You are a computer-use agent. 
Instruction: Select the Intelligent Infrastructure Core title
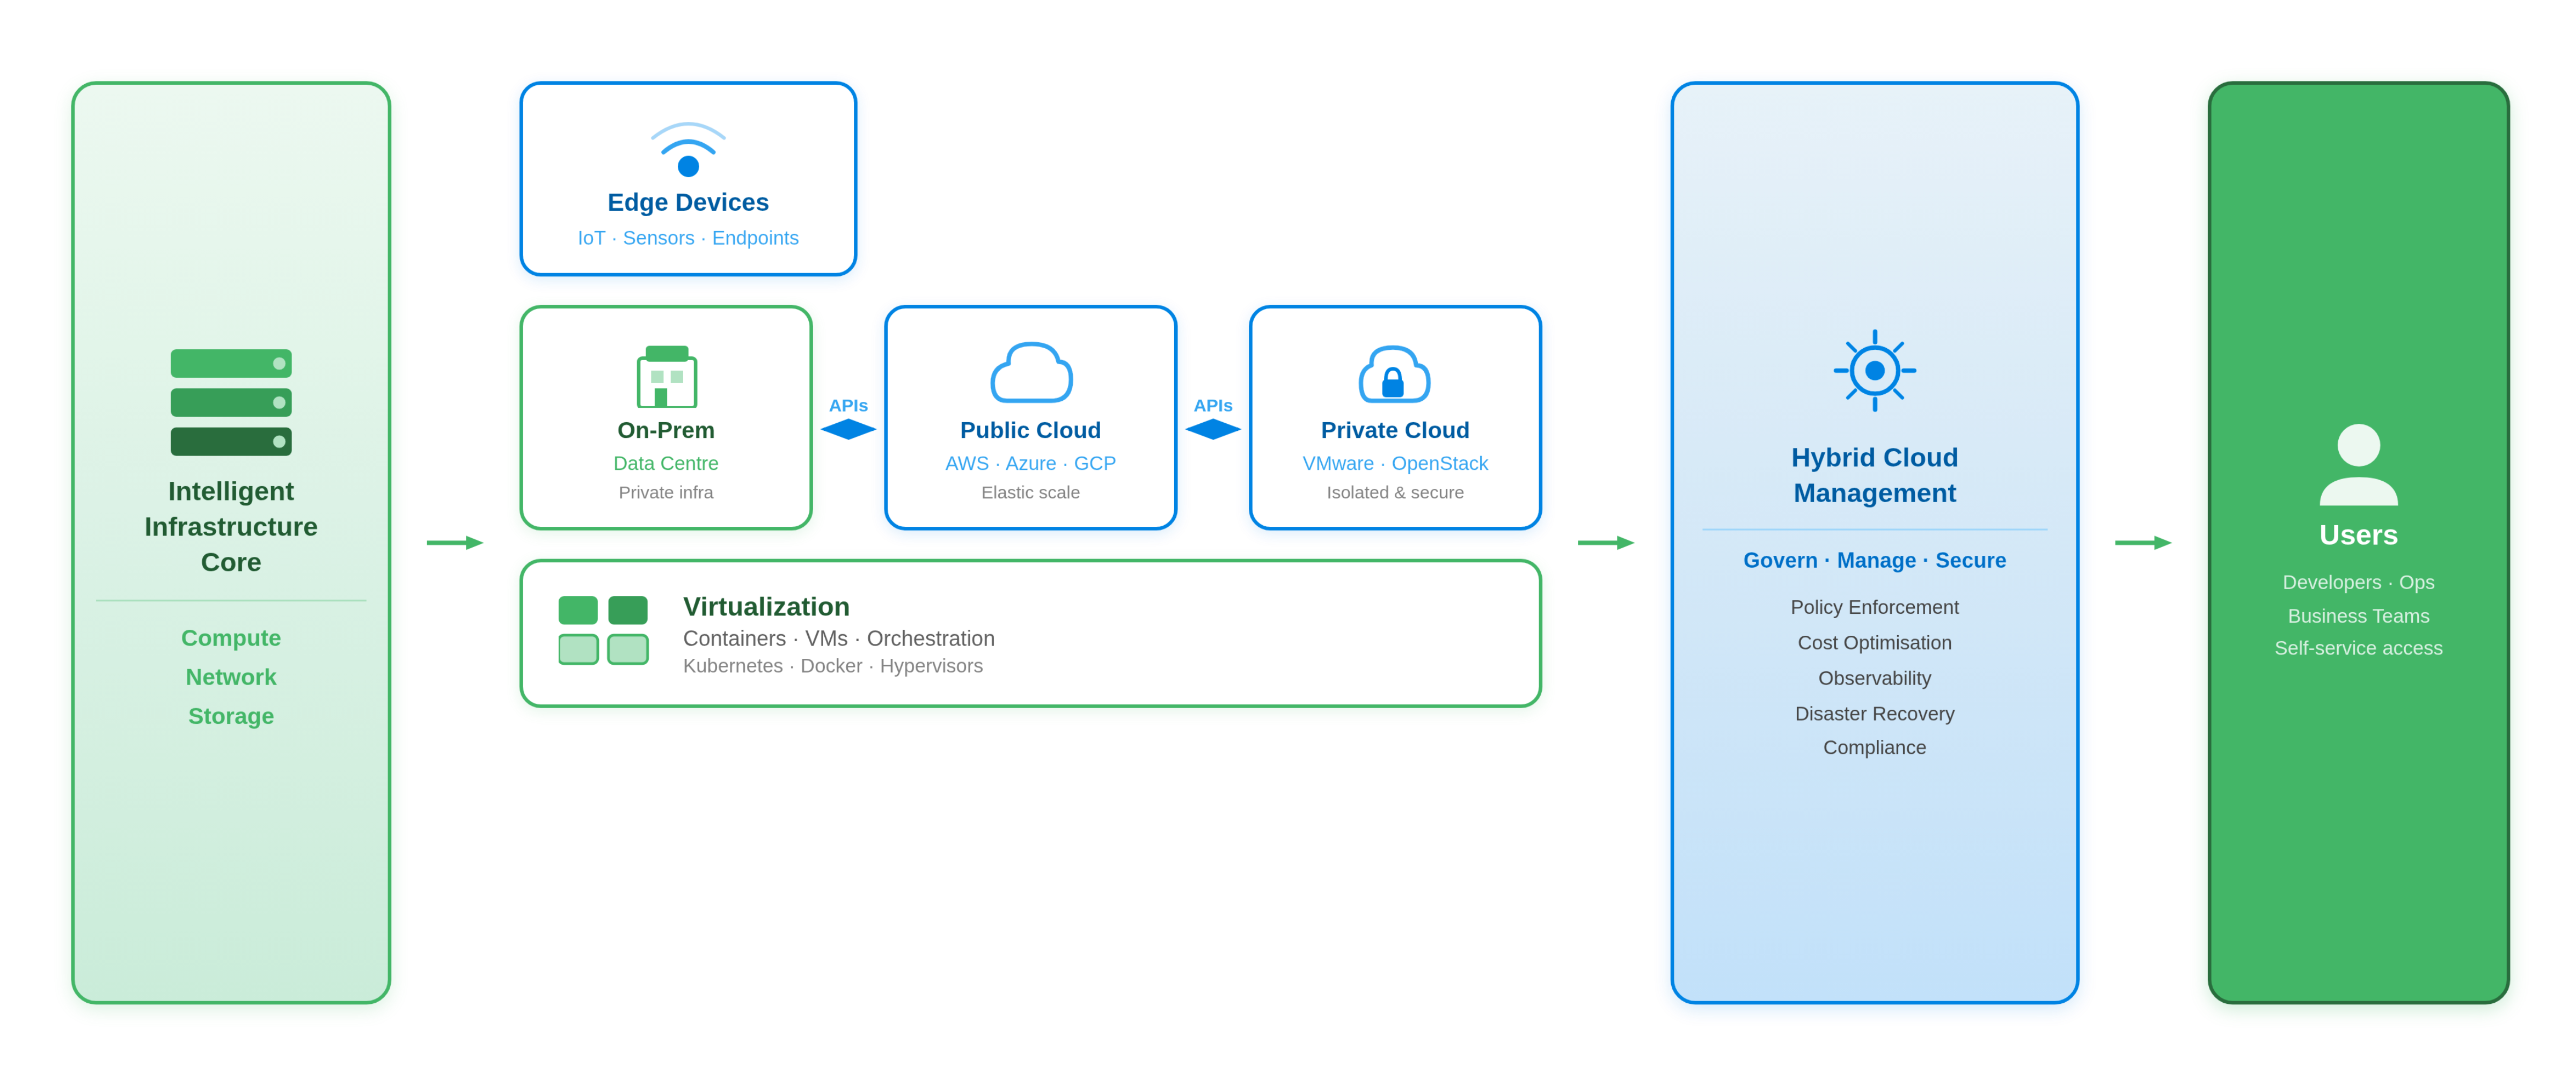tap(231, 526)
